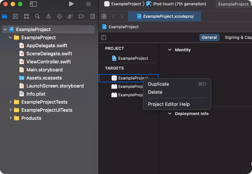Screen dimensions: 252x174
Task: Click the blueprint icon beside jump bar ExampleProject
Action: coord(104,27)
